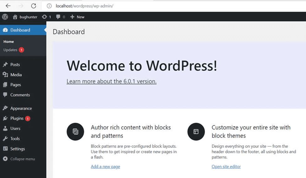Click the updates circular-arrows icon in admin bar

(45, 17)
